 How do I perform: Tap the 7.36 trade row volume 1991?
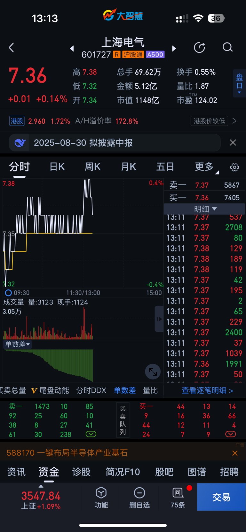[204, 364]
